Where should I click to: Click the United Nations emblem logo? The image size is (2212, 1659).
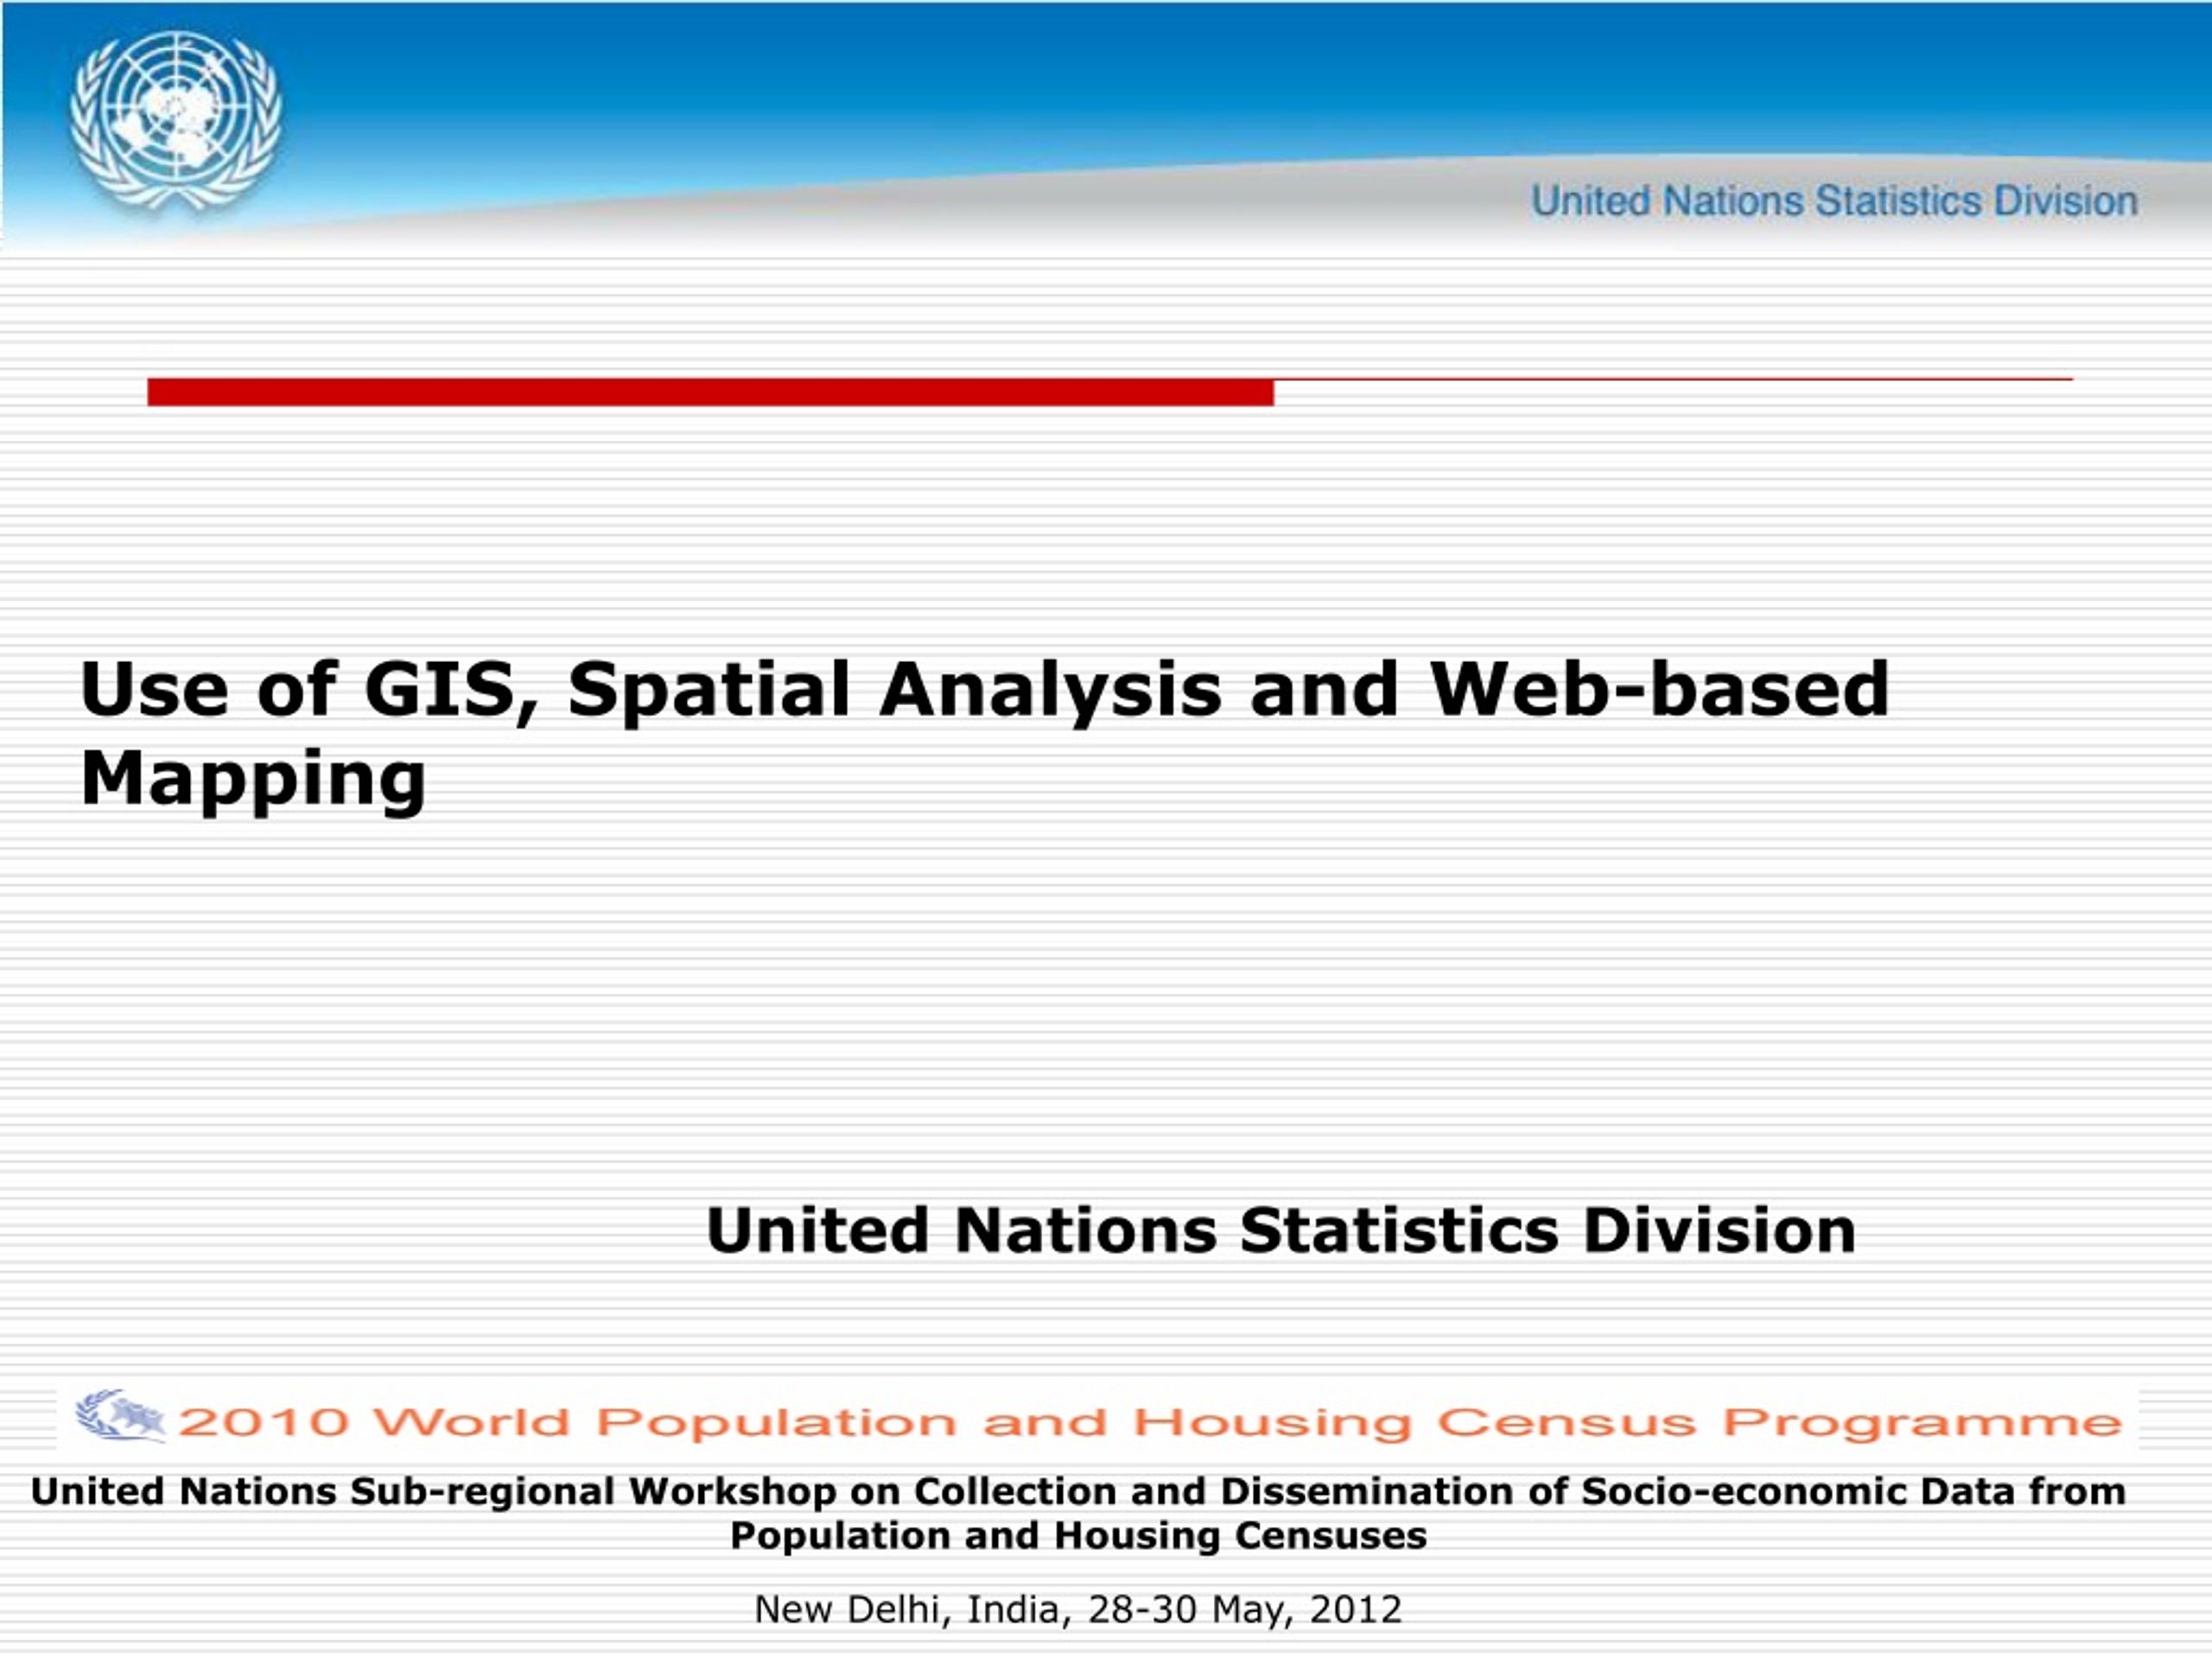pyautogui.click(x=176, y=121)
